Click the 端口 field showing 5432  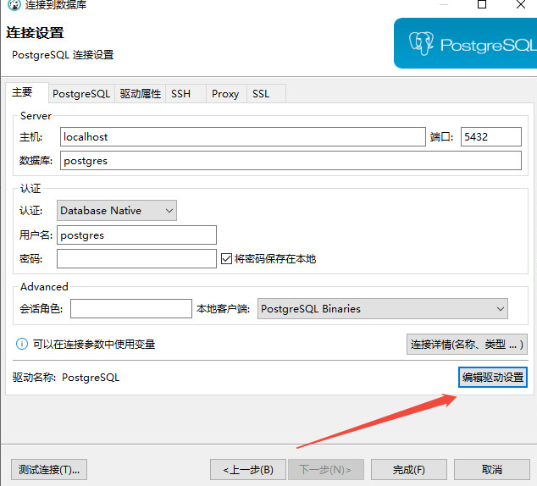(x=491, y=137)
